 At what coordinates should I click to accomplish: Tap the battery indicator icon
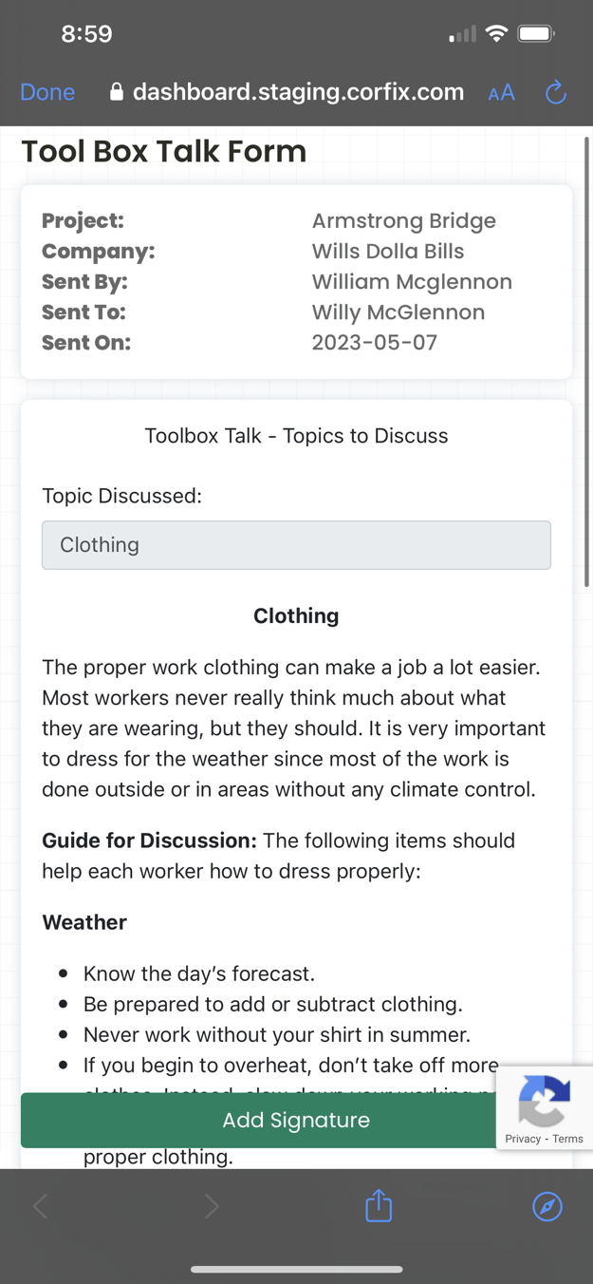tap(536, 34)
